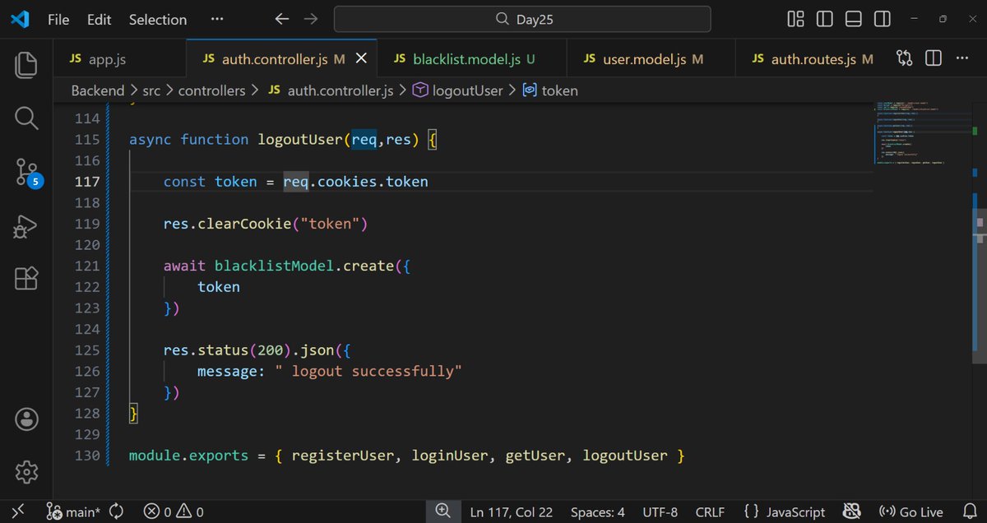This screenshot has width=987, height=523.
Task: Open the File menu
Action: (x=58, y=19)
